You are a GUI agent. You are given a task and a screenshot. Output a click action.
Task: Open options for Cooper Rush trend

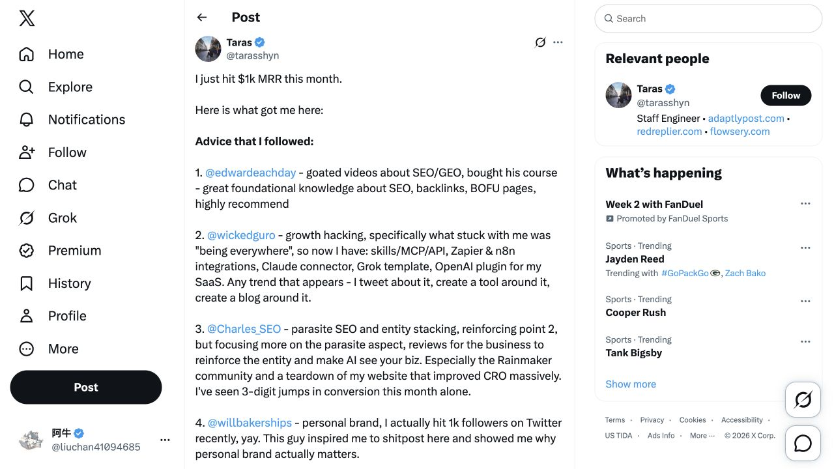coord(805,301)
